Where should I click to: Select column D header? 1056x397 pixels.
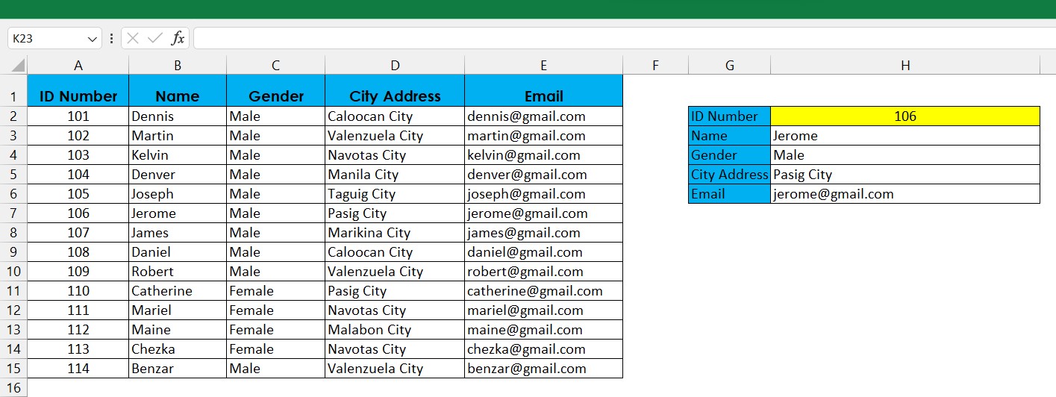[x=395, y=66]
